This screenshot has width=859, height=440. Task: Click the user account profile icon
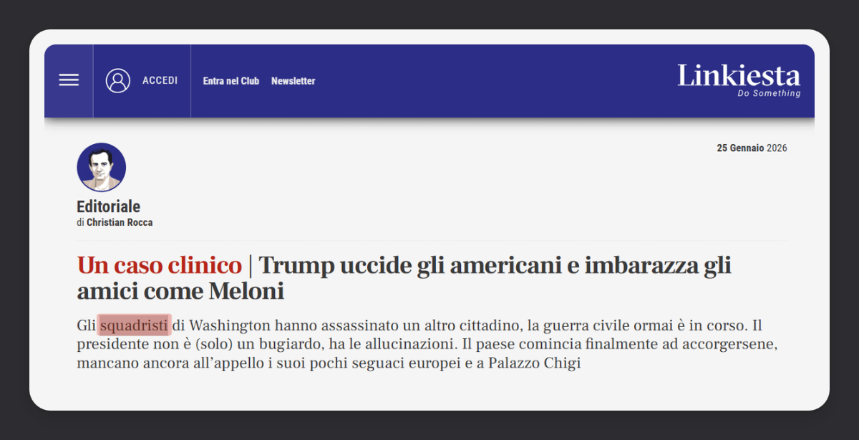coord(118,80)
